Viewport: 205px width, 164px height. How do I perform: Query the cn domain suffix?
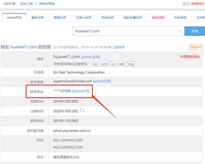[x=95, y=64]
